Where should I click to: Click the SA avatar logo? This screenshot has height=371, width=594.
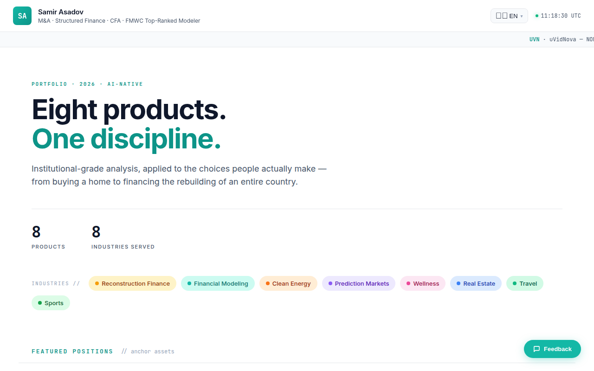point(22,16)
